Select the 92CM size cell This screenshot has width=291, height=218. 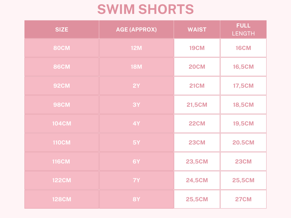coord(62,86)
